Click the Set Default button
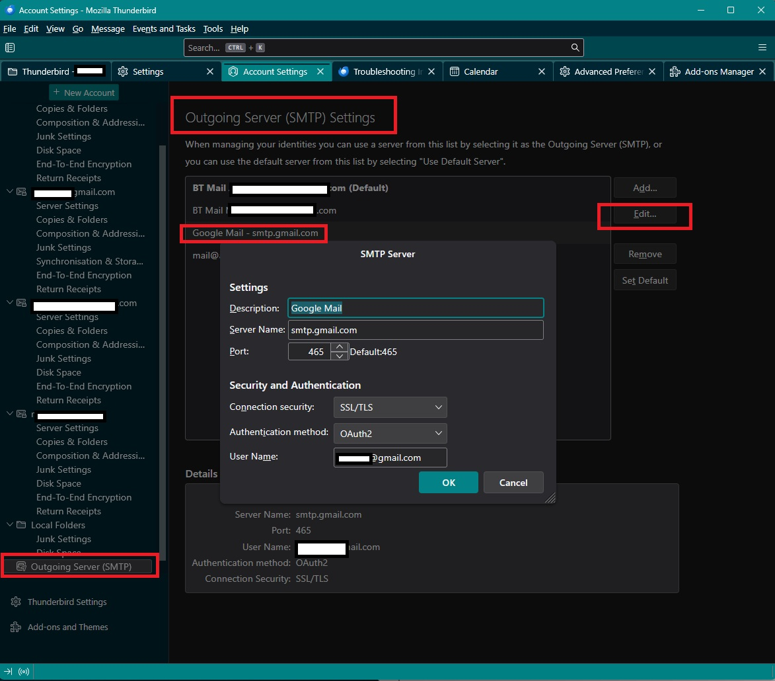 tap(645, 280)
